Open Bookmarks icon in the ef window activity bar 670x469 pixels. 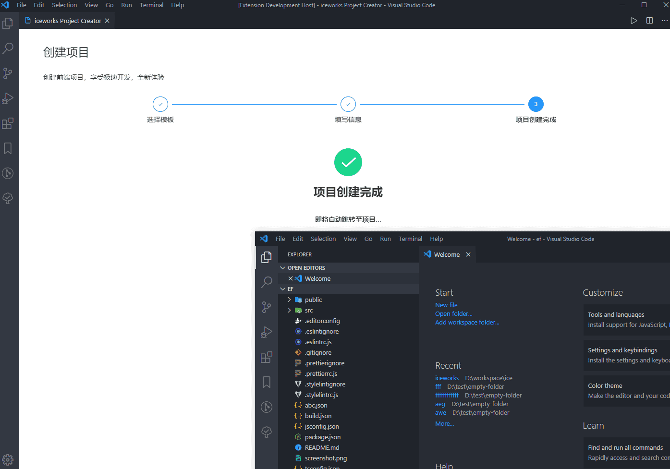coord(267,382)
